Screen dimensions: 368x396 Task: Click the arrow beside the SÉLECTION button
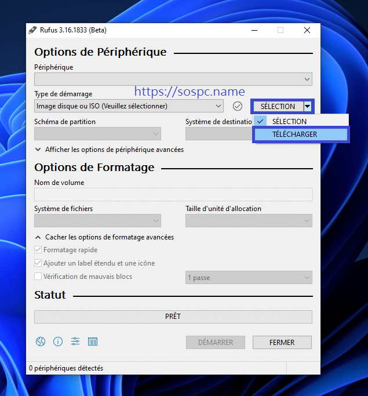point(308,106)
